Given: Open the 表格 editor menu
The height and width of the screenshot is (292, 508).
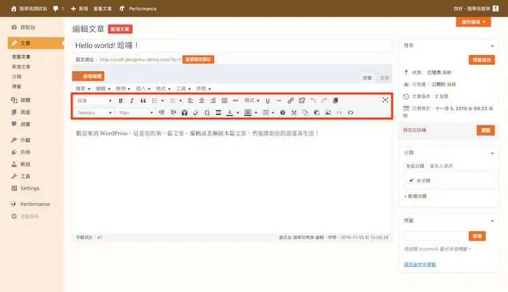Looking at the screenshot, I should [x=203, y=89].
